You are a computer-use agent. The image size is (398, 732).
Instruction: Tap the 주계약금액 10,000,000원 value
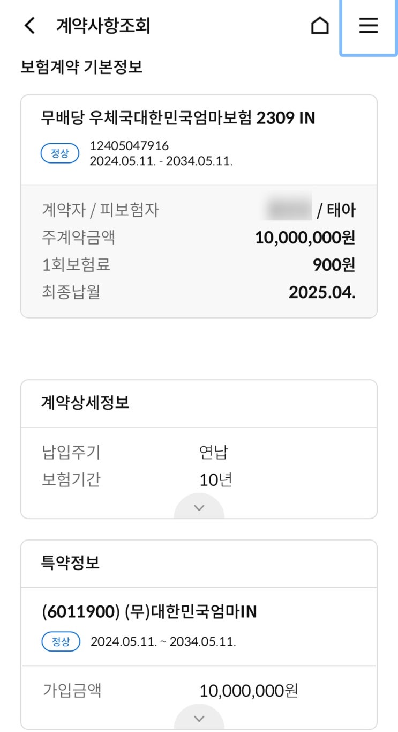coord(305,237)
